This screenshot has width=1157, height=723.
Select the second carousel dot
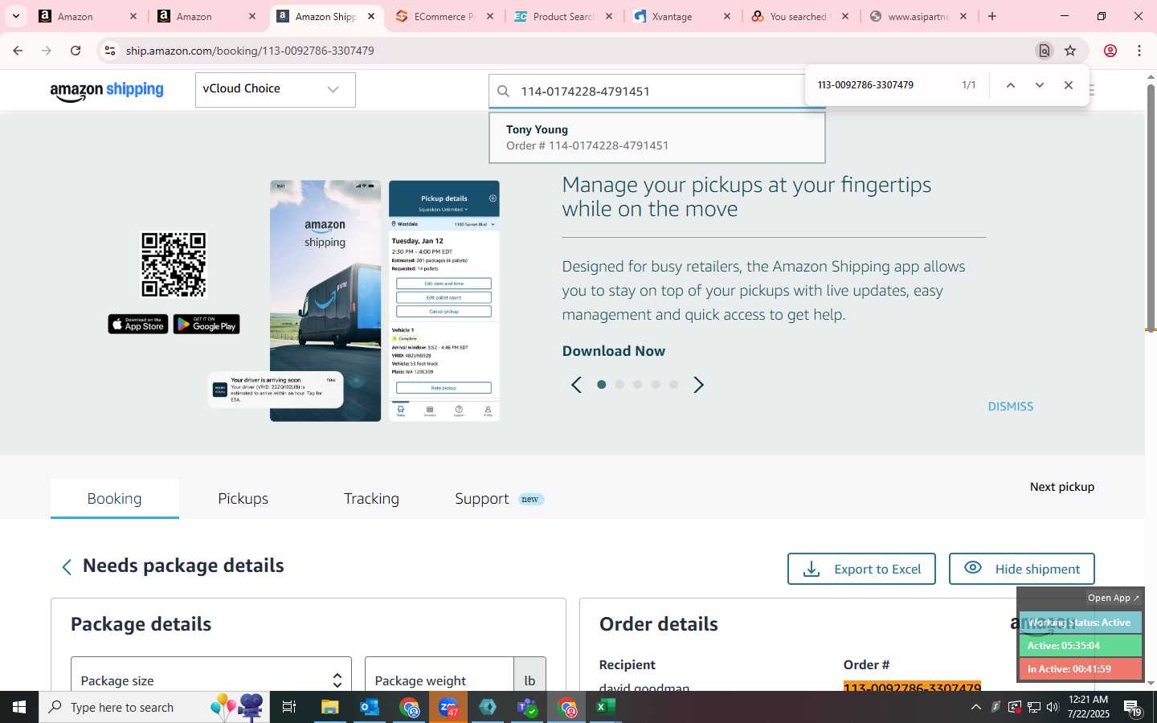(619, 385)
